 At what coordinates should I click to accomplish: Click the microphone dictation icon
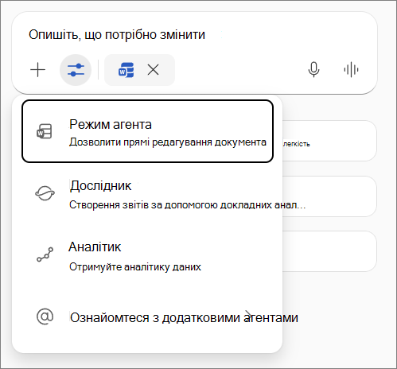coord(313,70)
